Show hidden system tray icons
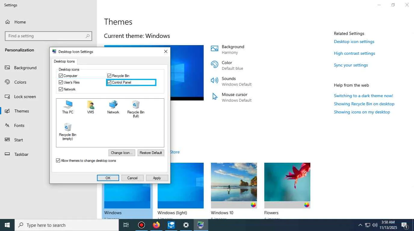 point(360,225)
